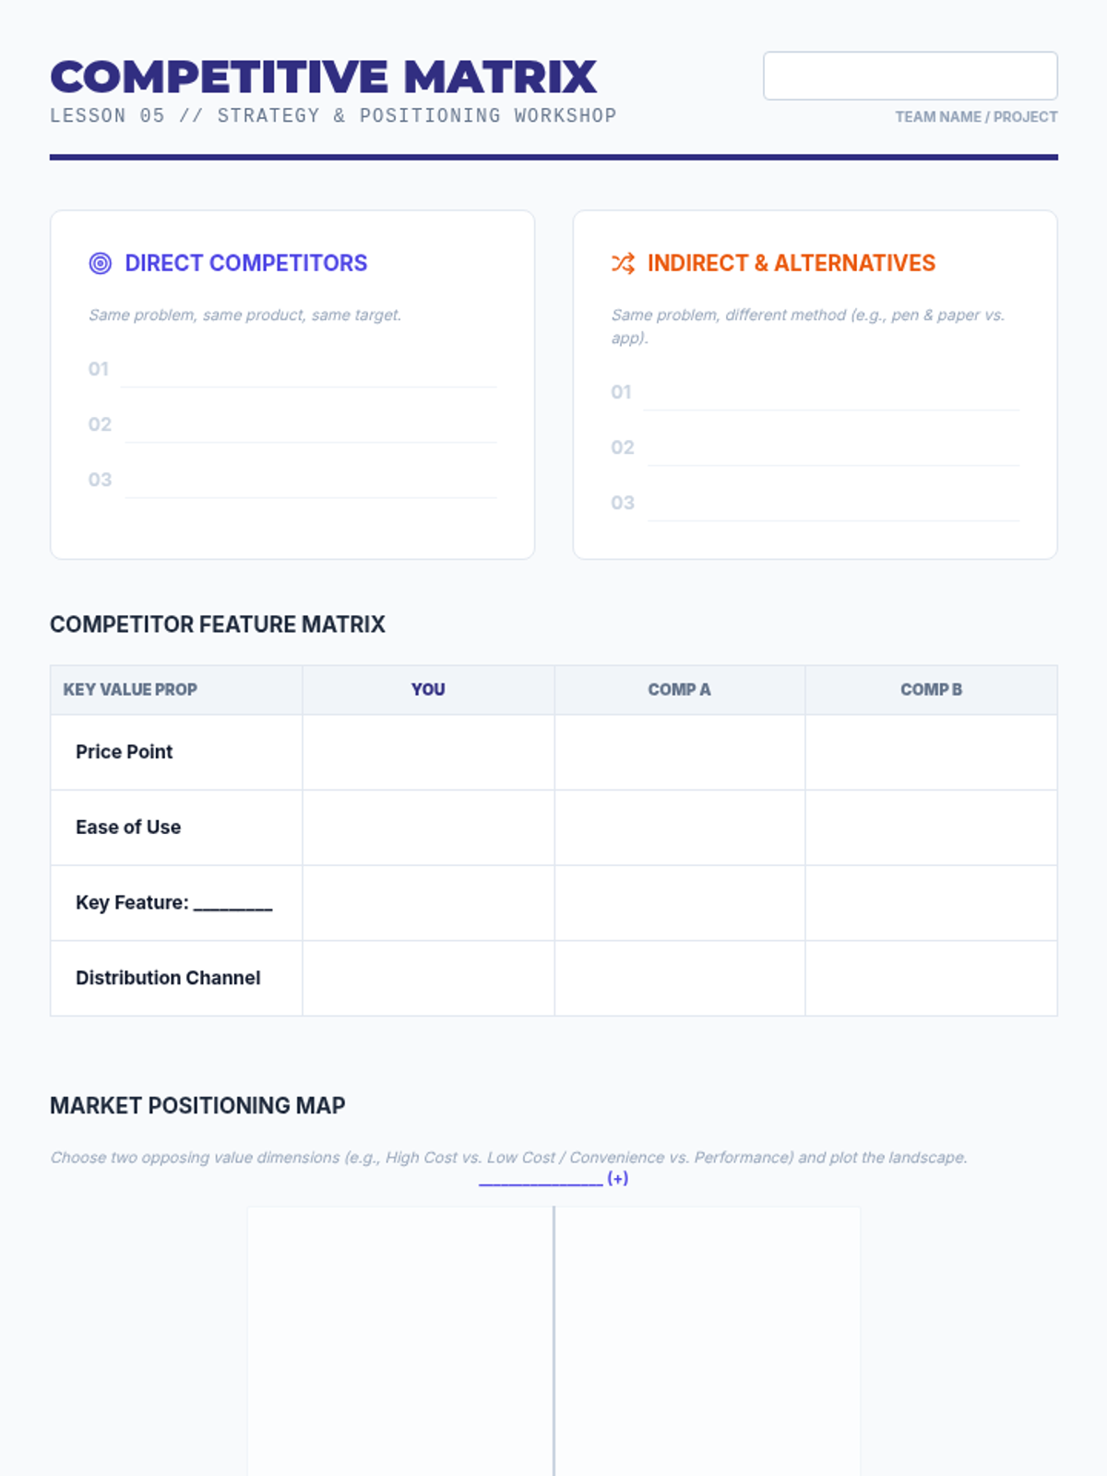Image resolution: width=1107 pixels, height=1476 pixels.
Task: Click line 03 under Indirect & Alternatives
Action: (833, 505)
